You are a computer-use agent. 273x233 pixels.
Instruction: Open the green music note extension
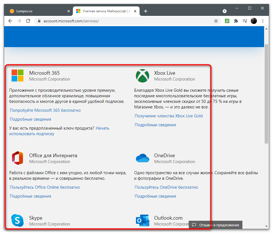pos(227,21)
